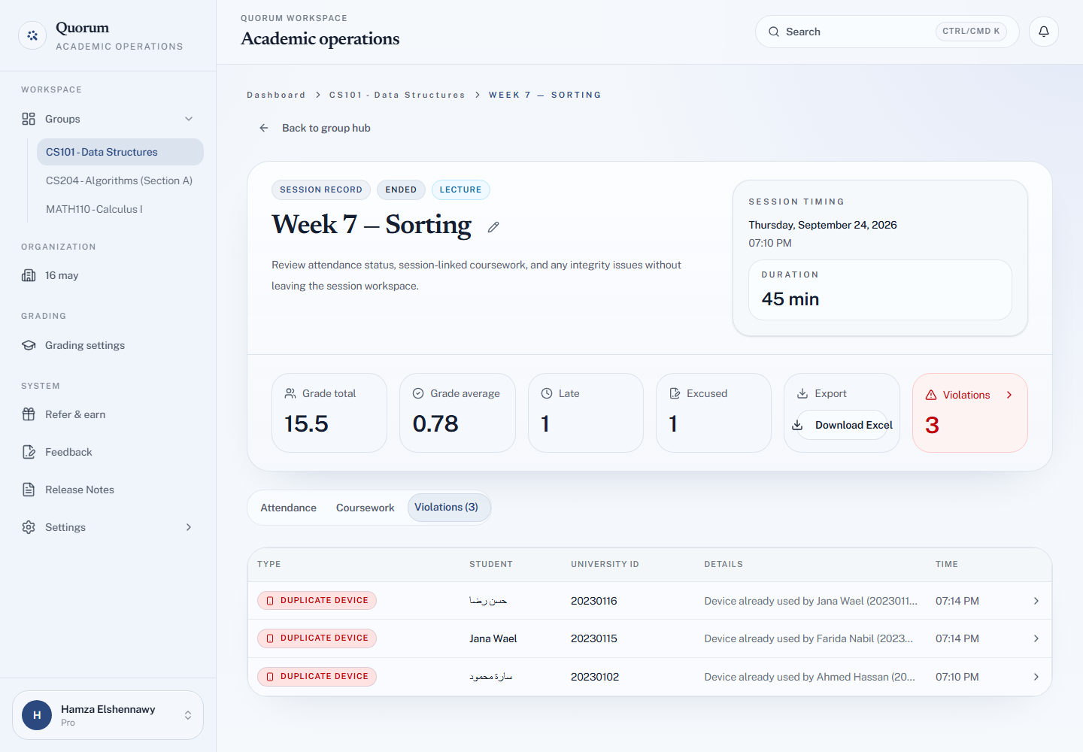Expand the Settings submenu arrow
Screen dimensions: 1083x752
[189, 527]
